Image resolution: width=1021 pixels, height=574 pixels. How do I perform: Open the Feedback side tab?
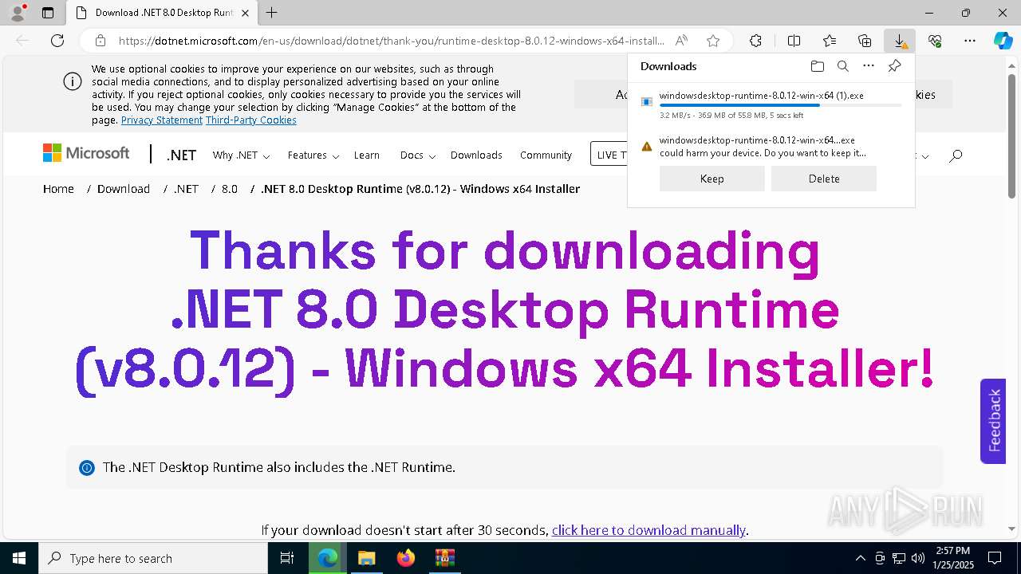pyautogui.click(x=993, y=421)
